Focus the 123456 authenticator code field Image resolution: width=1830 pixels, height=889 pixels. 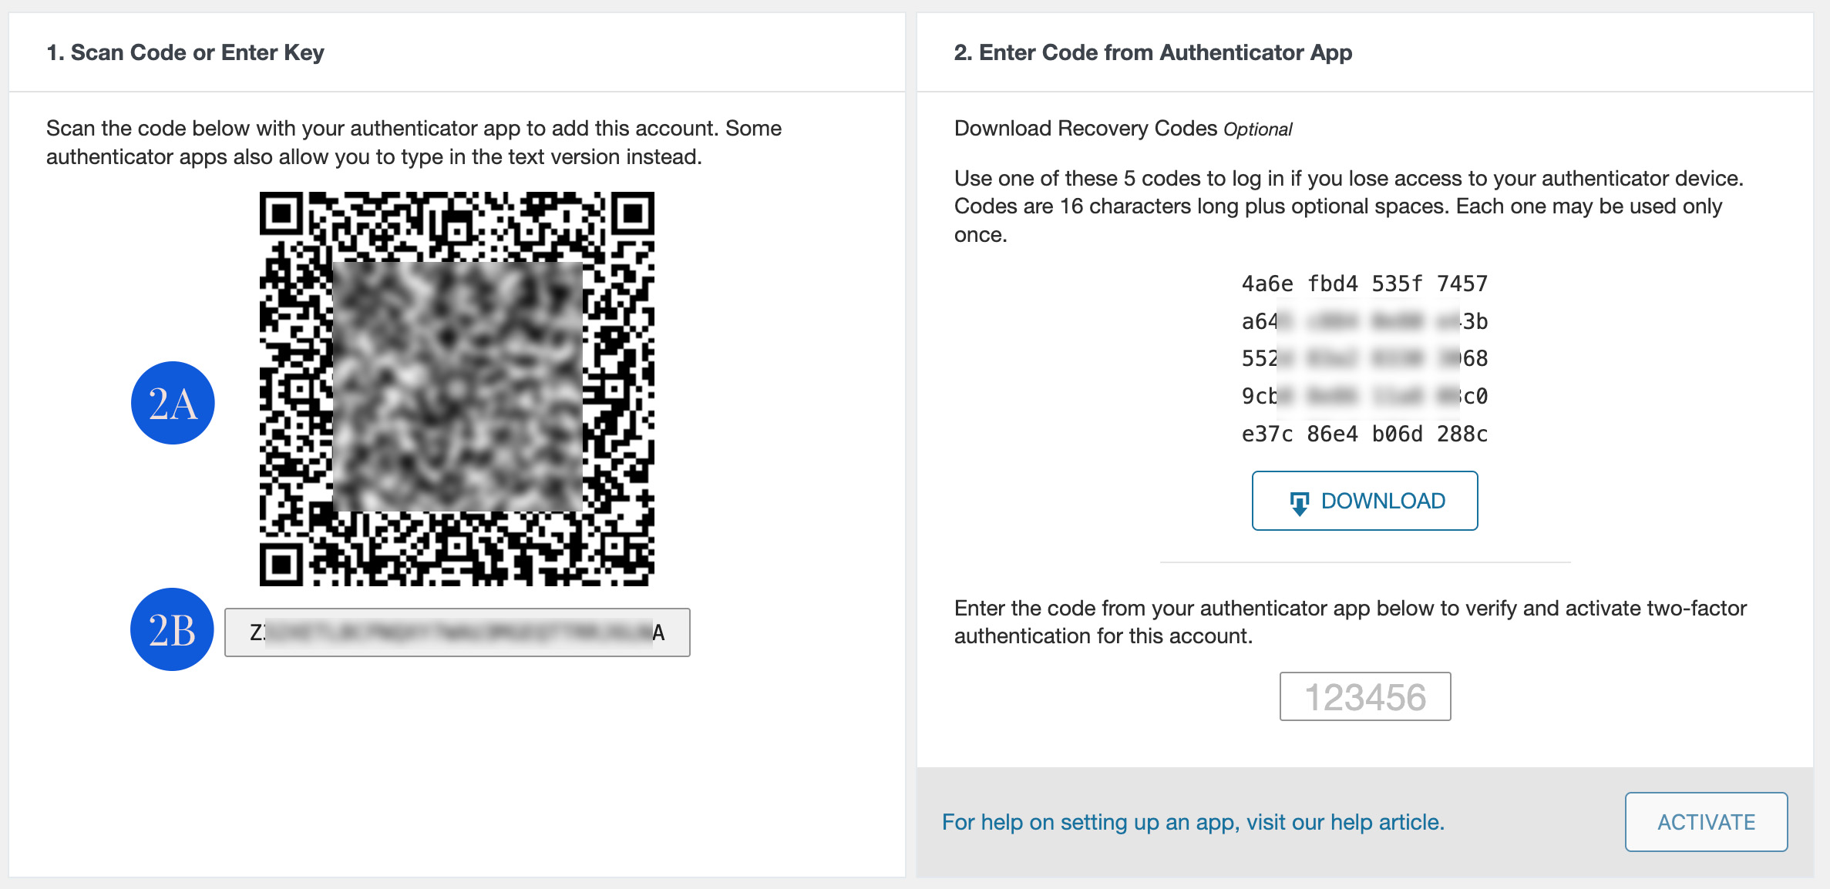pos(1365,696)
